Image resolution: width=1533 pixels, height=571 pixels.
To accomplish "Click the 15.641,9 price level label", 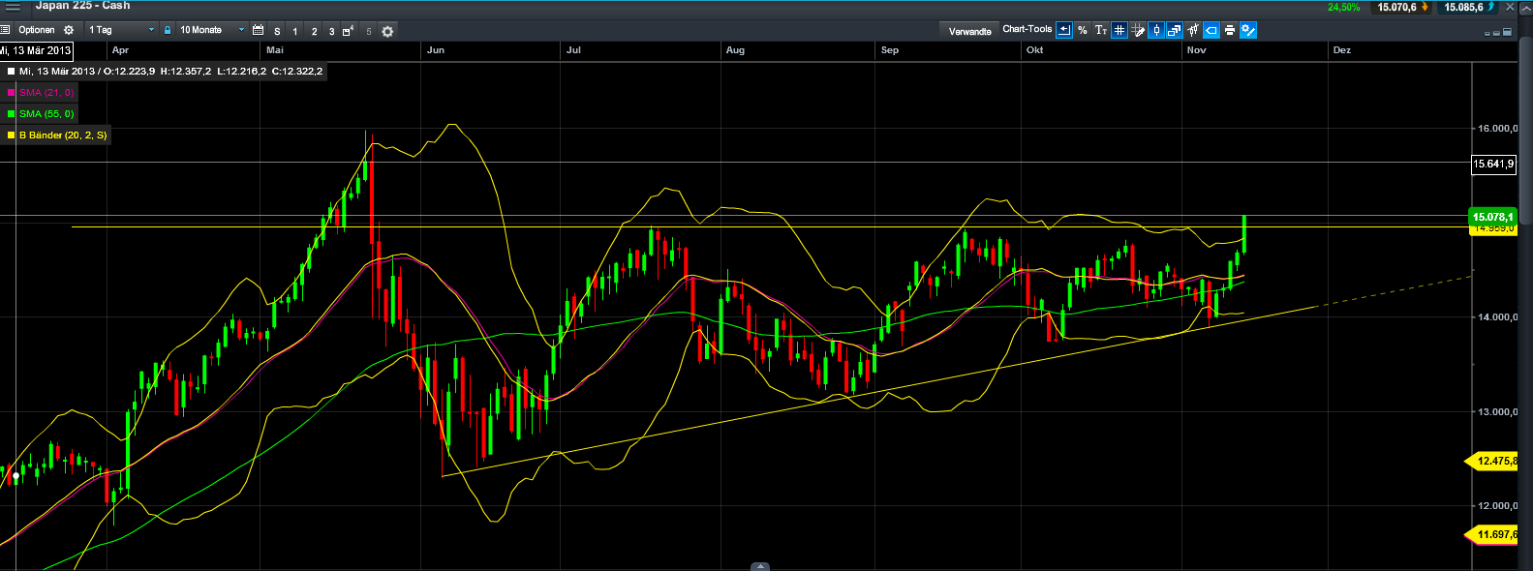I will pyautogui.click(x=1492, y=164).
